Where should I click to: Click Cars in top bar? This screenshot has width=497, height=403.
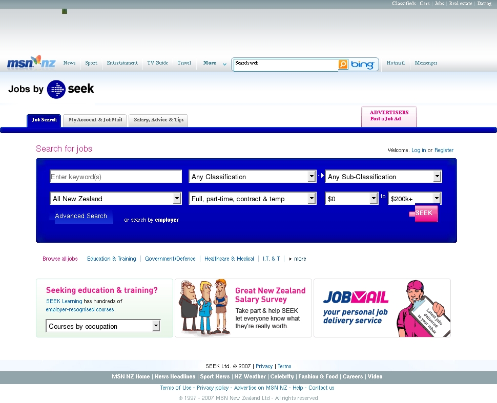click(x=425, y=4)
